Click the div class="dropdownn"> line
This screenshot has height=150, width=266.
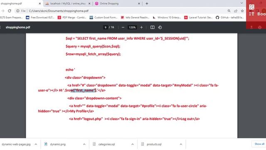[85, 77]
